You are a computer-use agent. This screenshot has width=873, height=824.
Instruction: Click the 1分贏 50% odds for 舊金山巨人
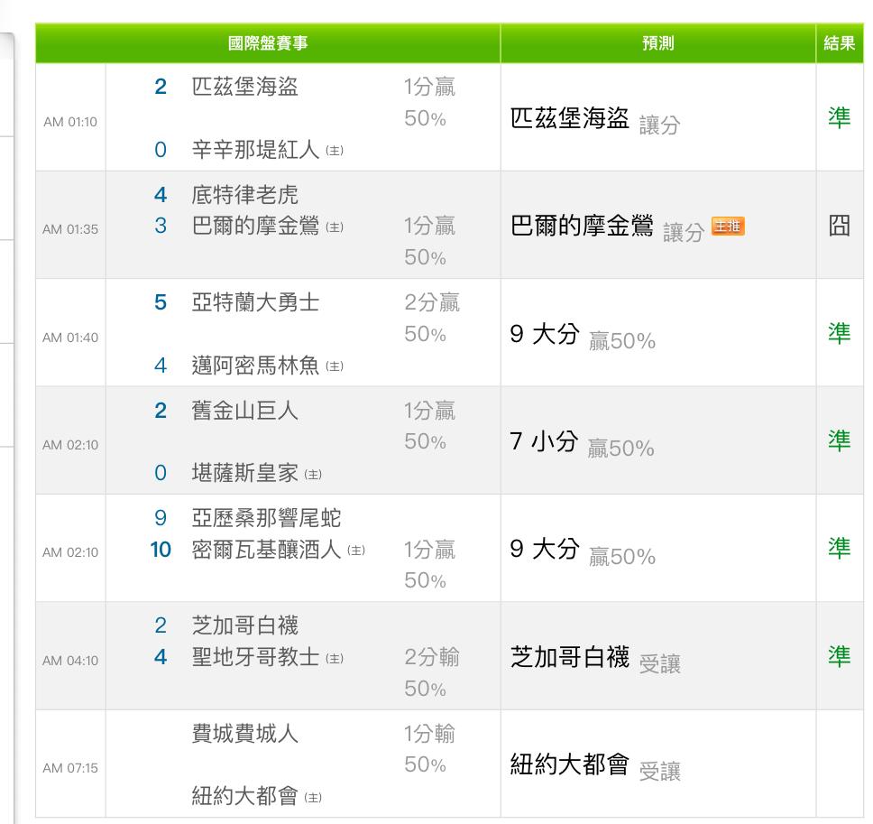click(429, 426)
